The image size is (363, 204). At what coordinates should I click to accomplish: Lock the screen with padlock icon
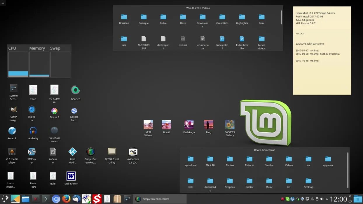click(350, 197)
